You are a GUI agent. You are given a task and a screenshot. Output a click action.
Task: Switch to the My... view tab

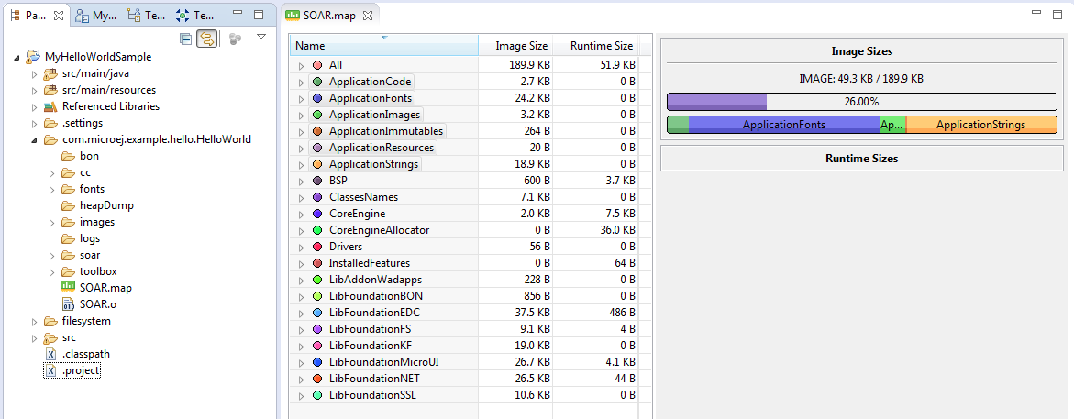point(96,16)
